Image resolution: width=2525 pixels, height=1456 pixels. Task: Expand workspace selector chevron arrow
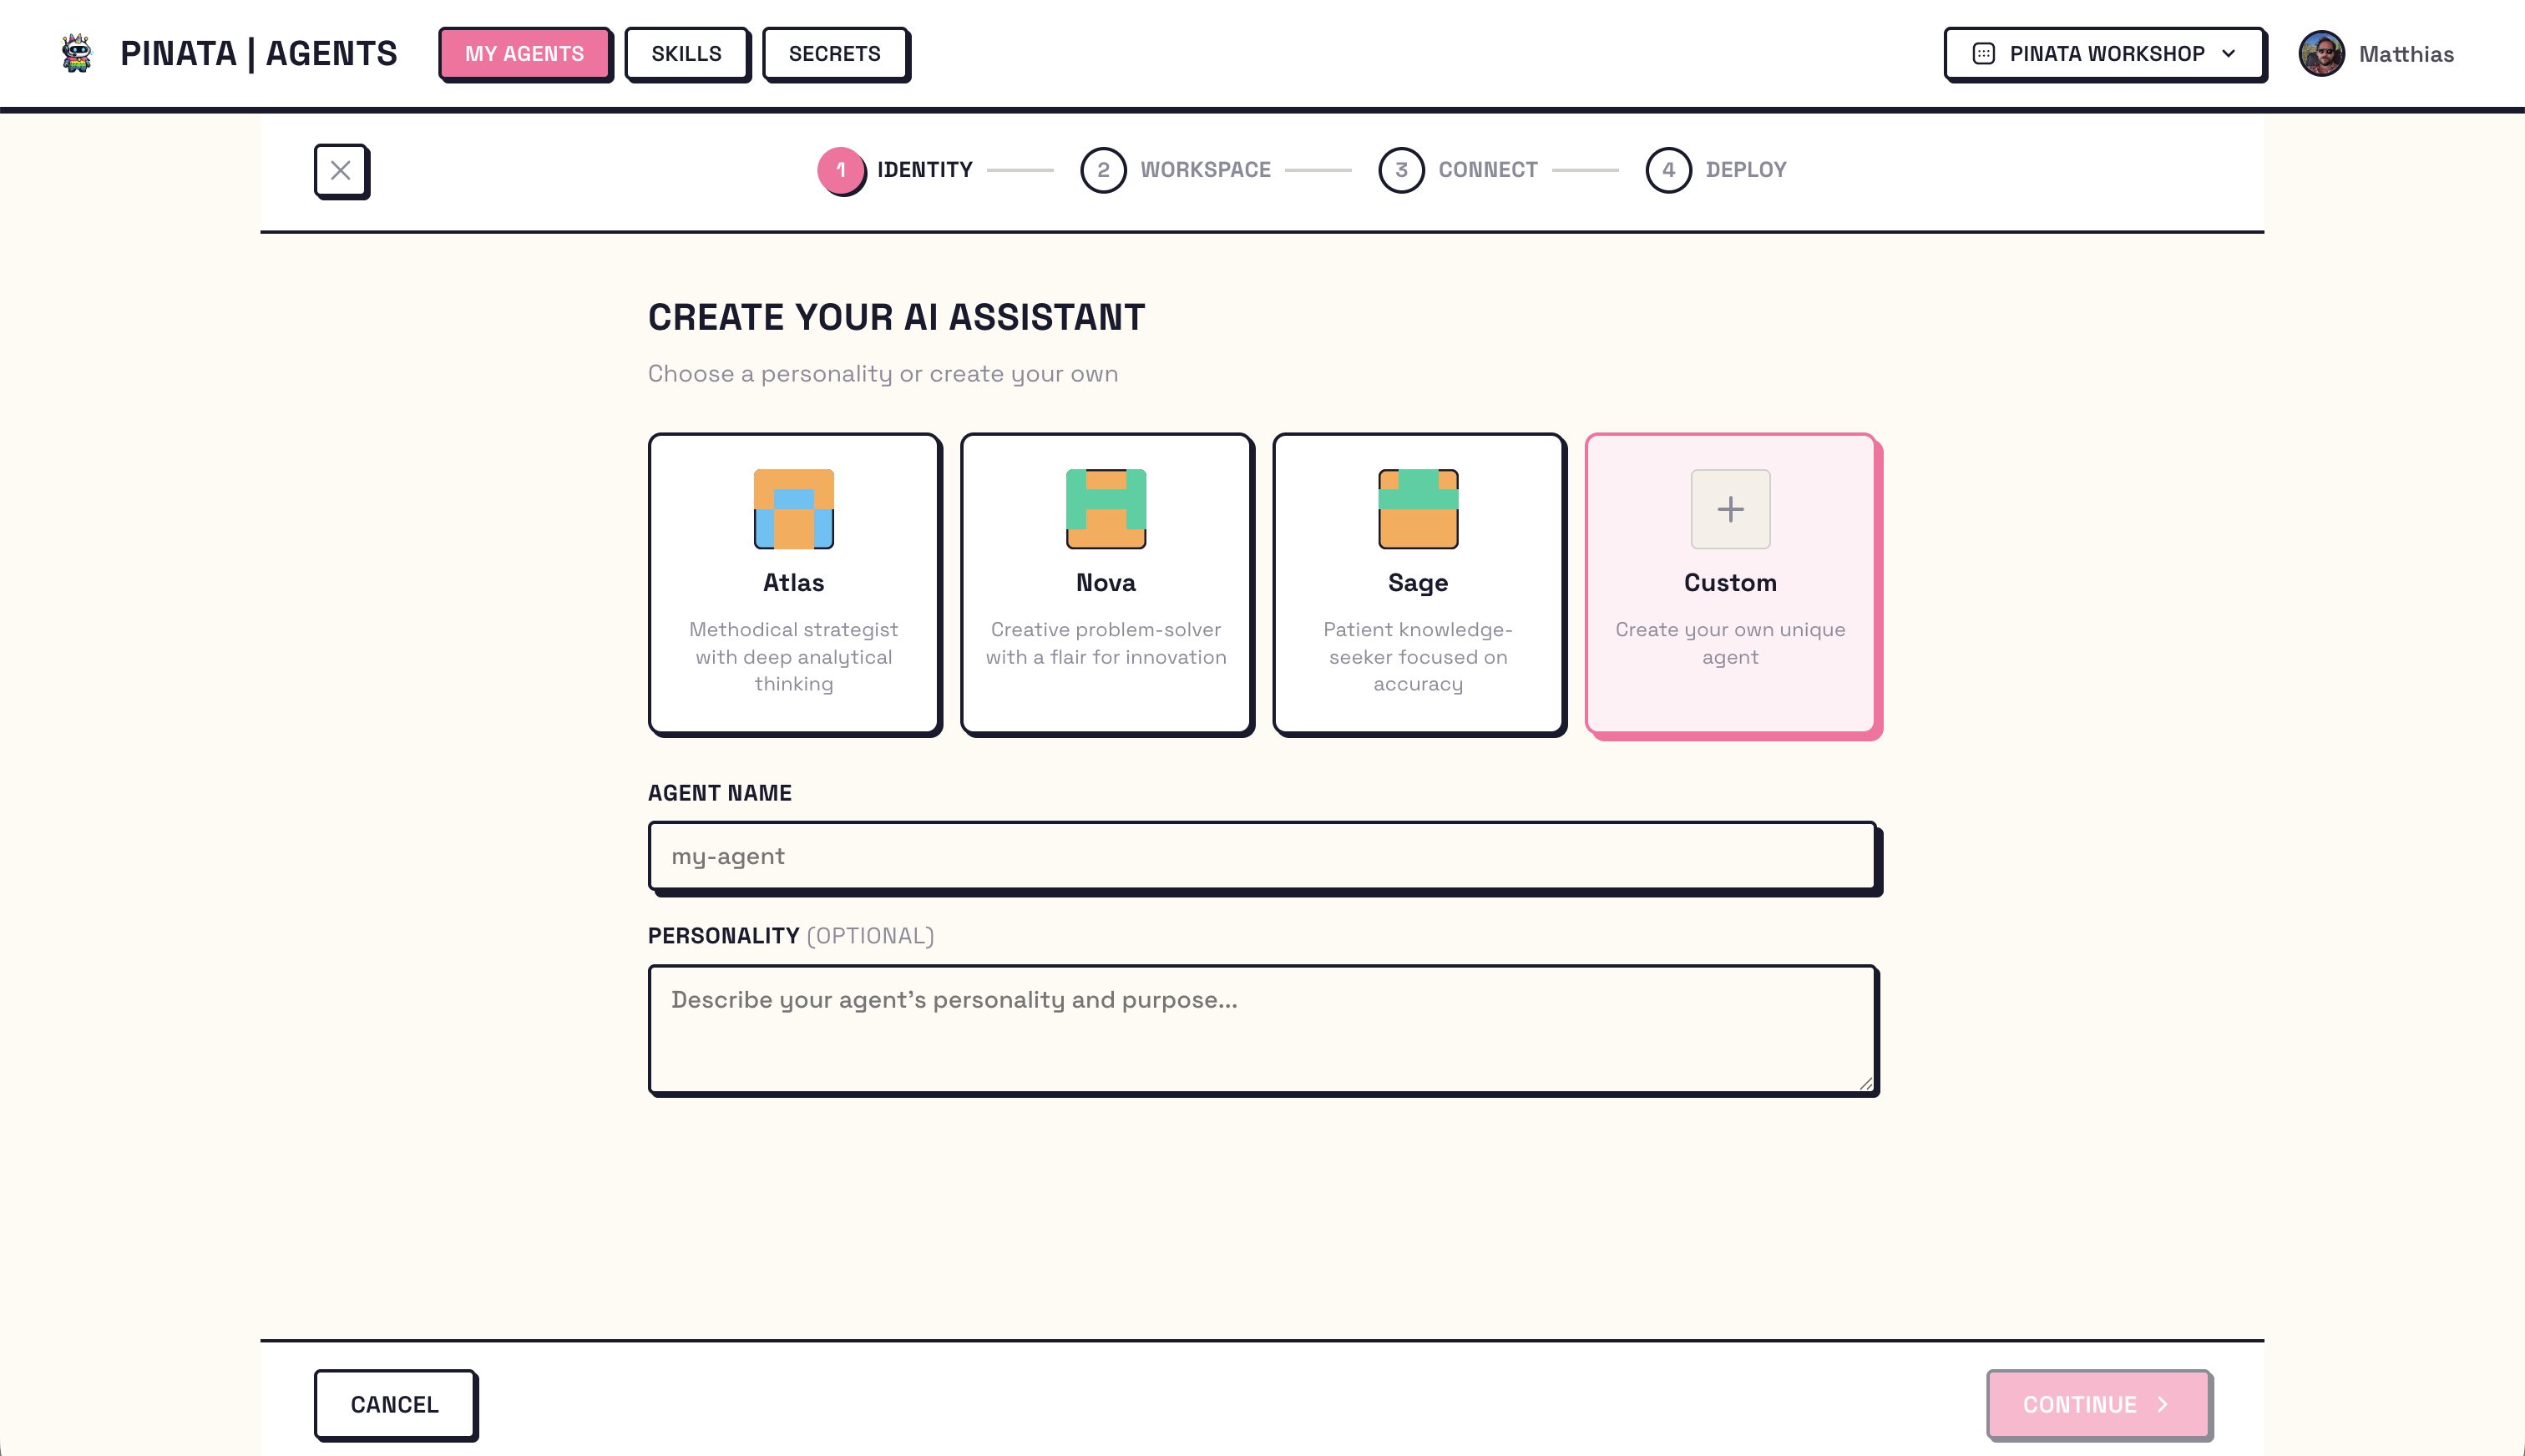(2228, 53)
